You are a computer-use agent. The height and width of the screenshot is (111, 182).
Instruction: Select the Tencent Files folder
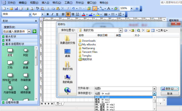tap(88, 52)
